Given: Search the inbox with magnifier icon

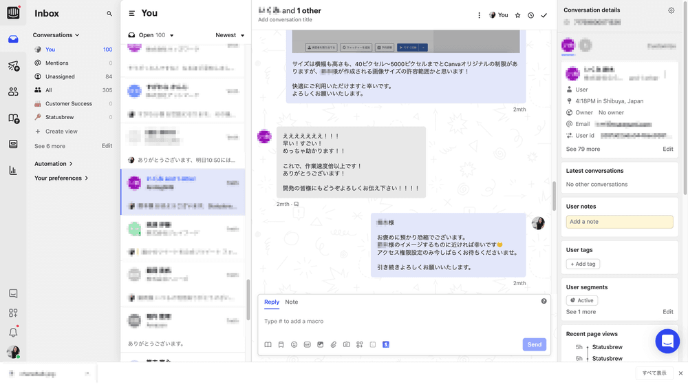Looking at the screenshot, I should point(109,14).
